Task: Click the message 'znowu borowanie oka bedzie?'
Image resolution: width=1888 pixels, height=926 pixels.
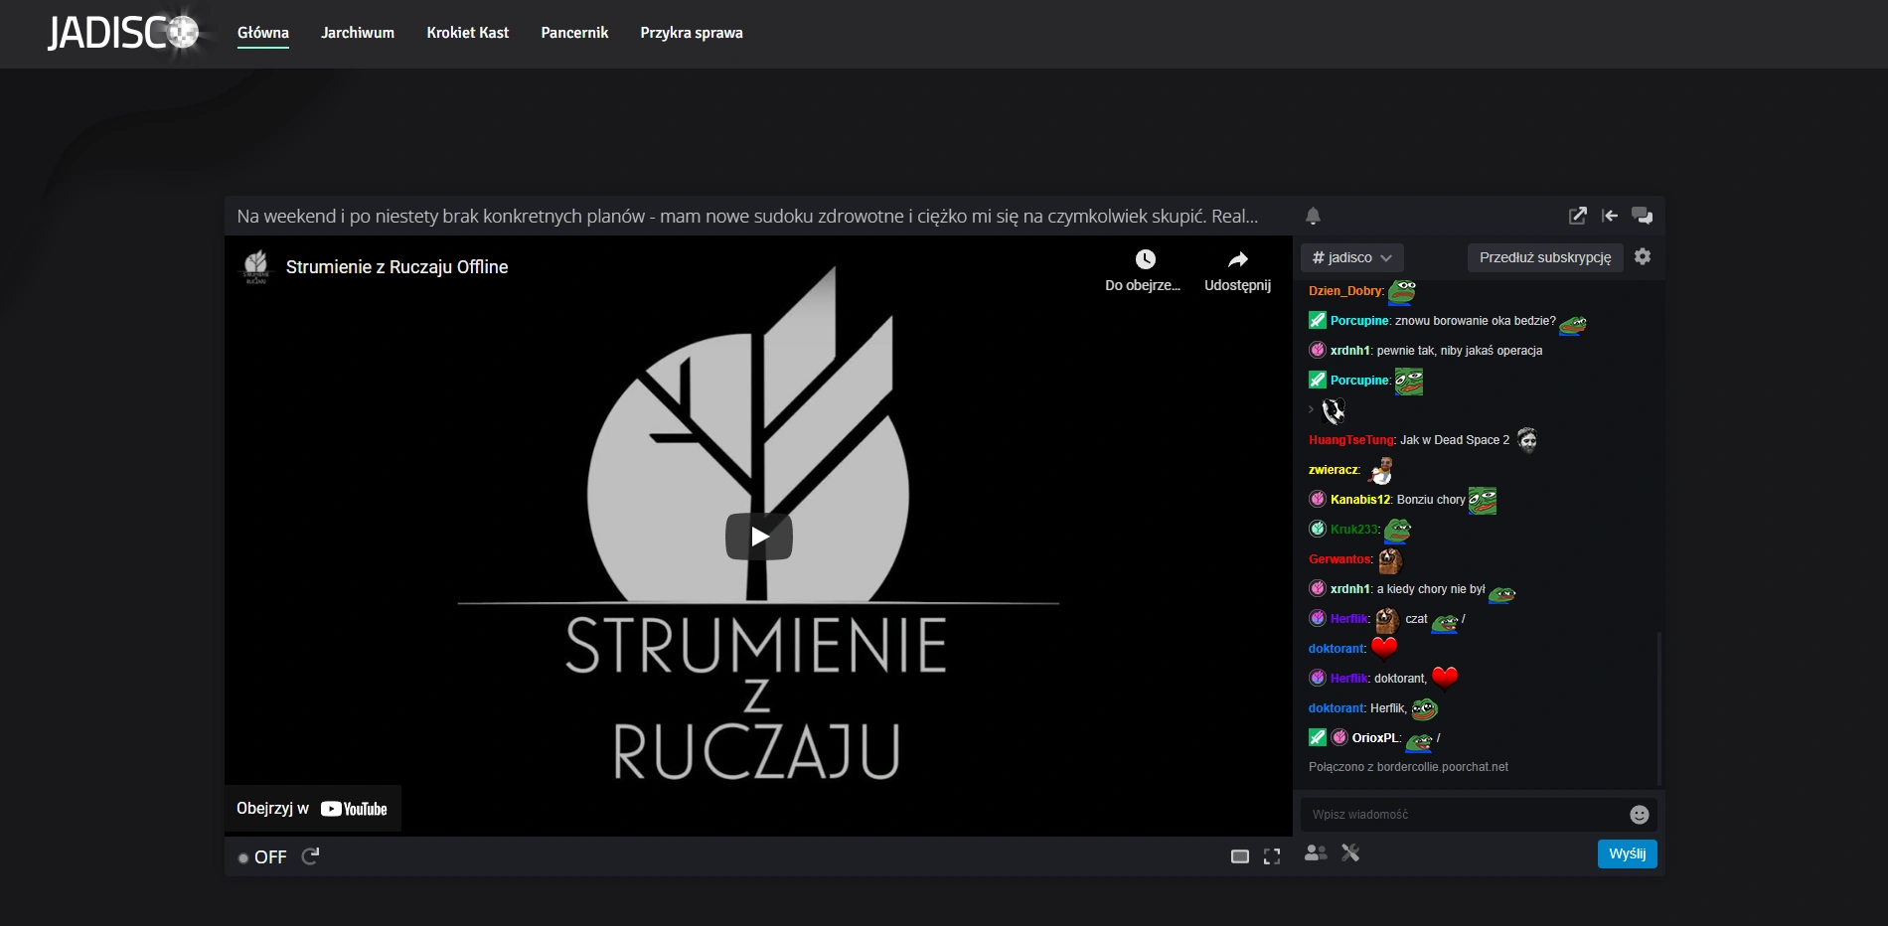Action: (1476, 321)
